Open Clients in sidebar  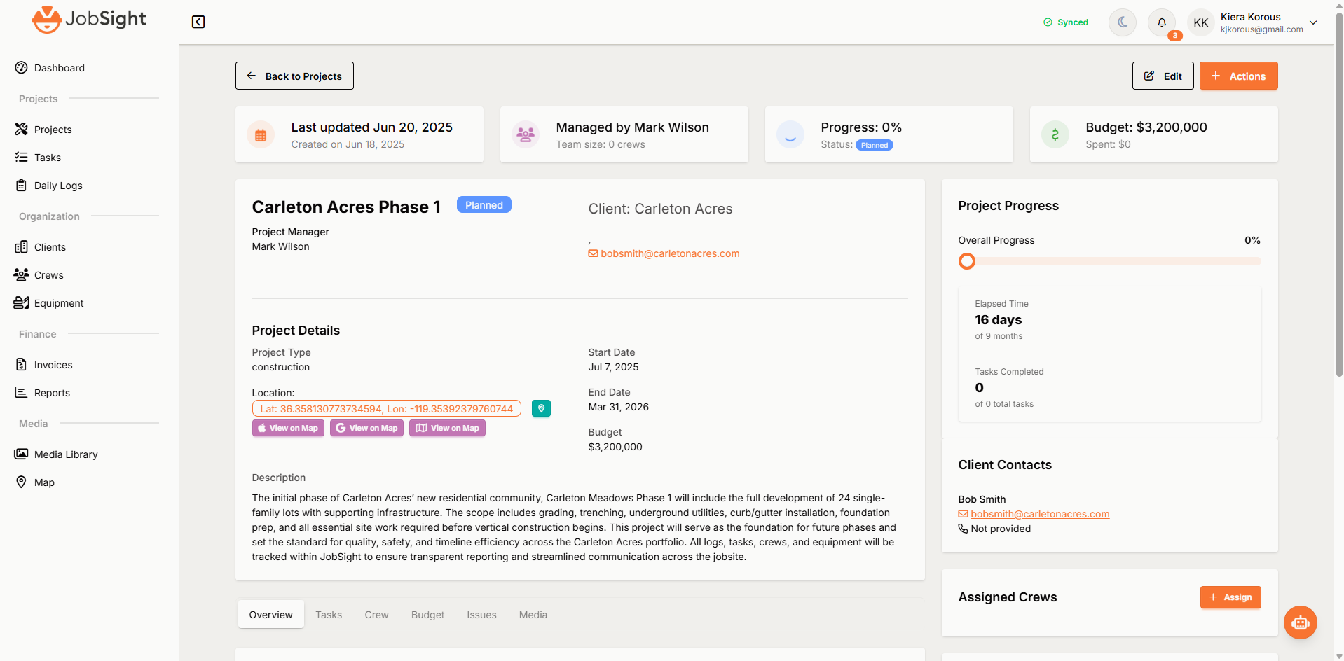(40, 247)
